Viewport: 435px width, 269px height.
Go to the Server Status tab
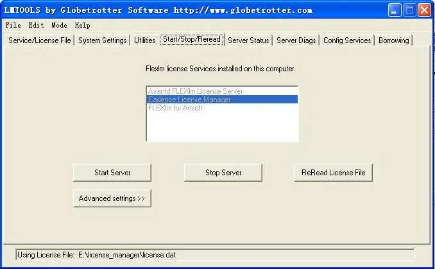pos(248,40)
